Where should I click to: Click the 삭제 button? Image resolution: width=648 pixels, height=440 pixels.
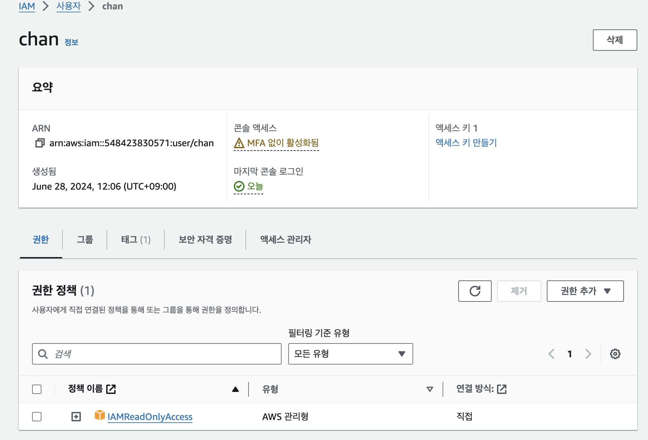tap(615, 40)
